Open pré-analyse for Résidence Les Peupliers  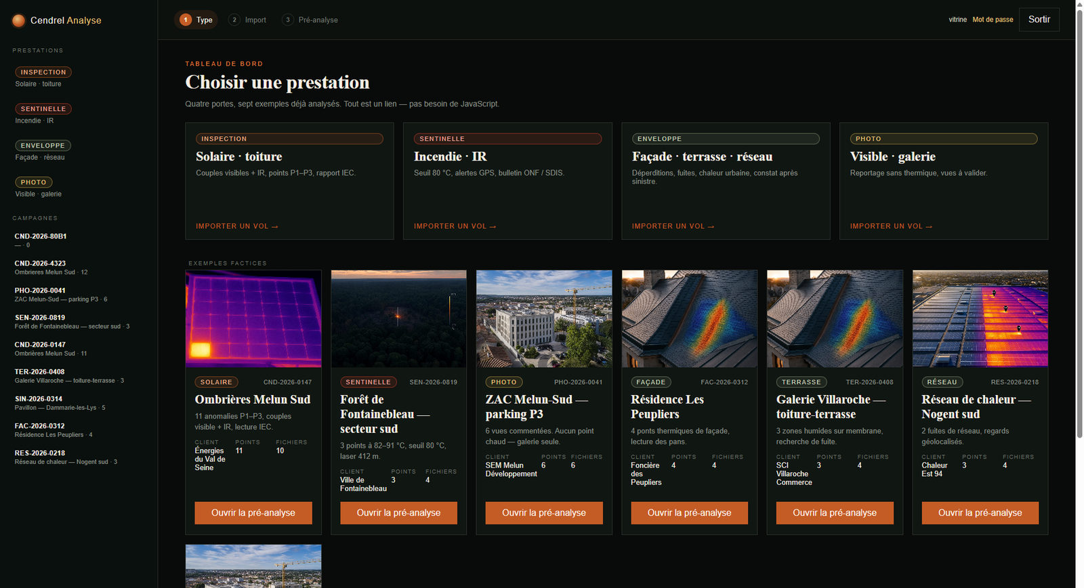(689, 513)
